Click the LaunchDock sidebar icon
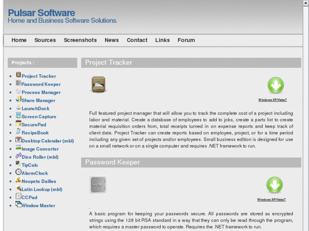This screenshot has width=309, height=231. coord(19,107)
